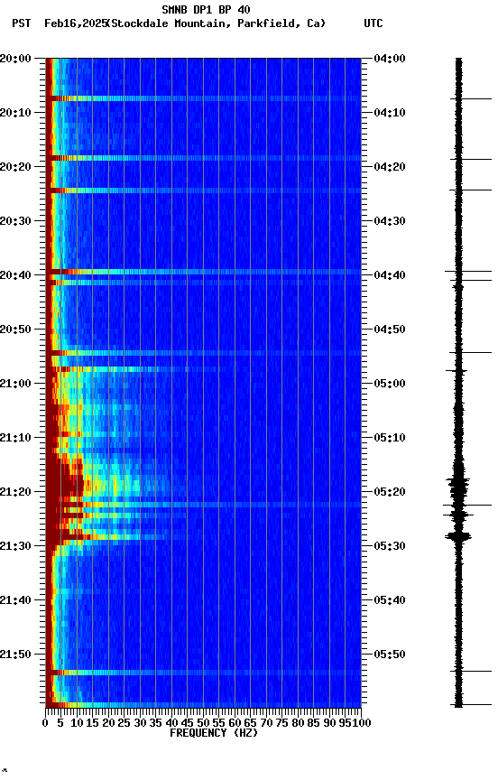Click the "PST" time zone label
Image resolution: width=498 pixels, height=780 pixels.
[22, 23]
